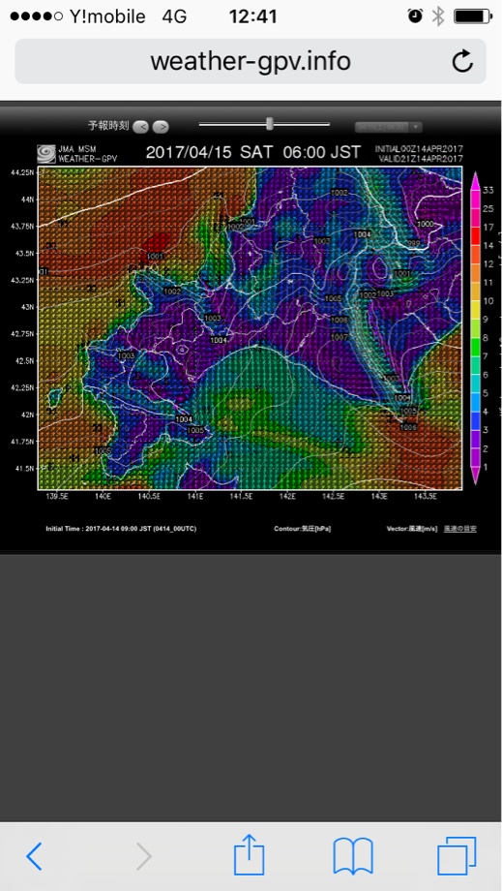Open the Safari share sheet icon
Viewport: 502px width, 891px height.
coord(250,853)
